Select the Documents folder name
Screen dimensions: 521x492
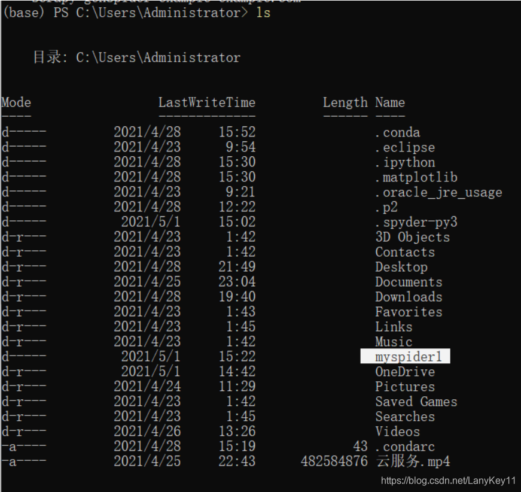(x=409, y=282)
